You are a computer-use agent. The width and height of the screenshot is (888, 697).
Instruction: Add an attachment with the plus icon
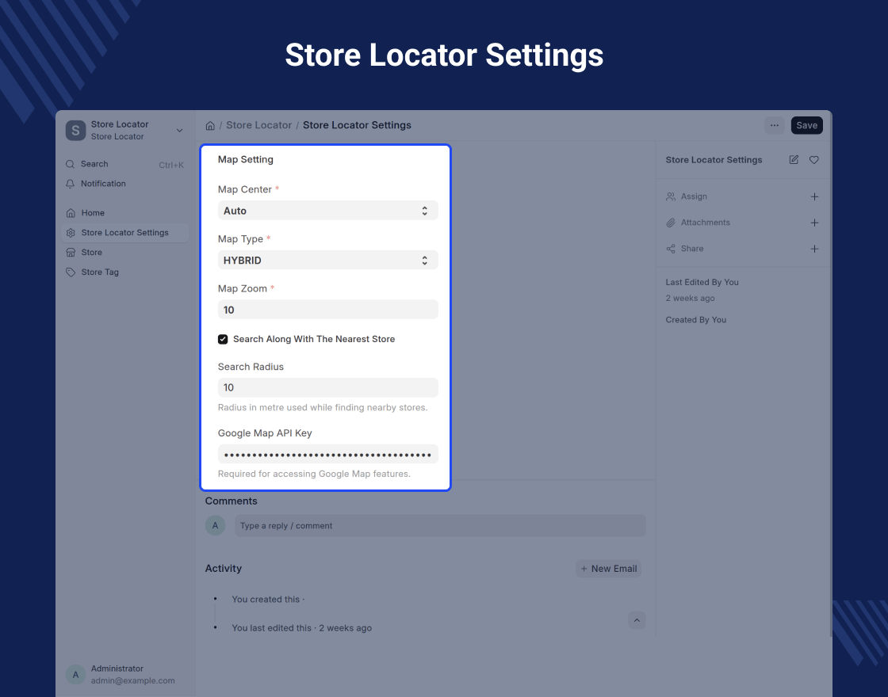[x=814, y=223]
